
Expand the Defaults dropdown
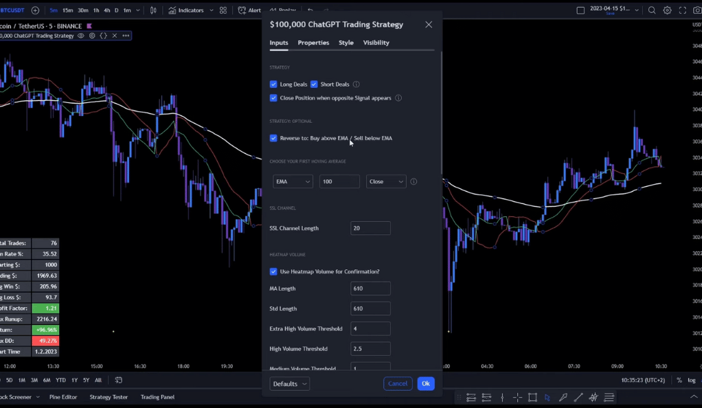tap(290, 384)
